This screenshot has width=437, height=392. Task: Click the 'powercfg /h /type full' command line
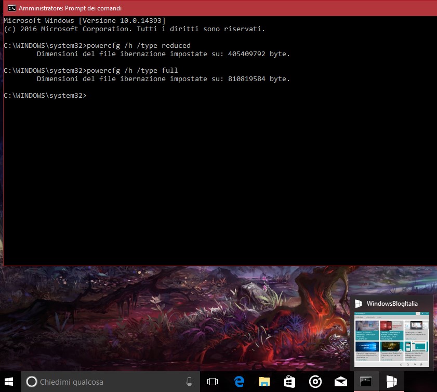pyautogui.click(x=90, y=71)
